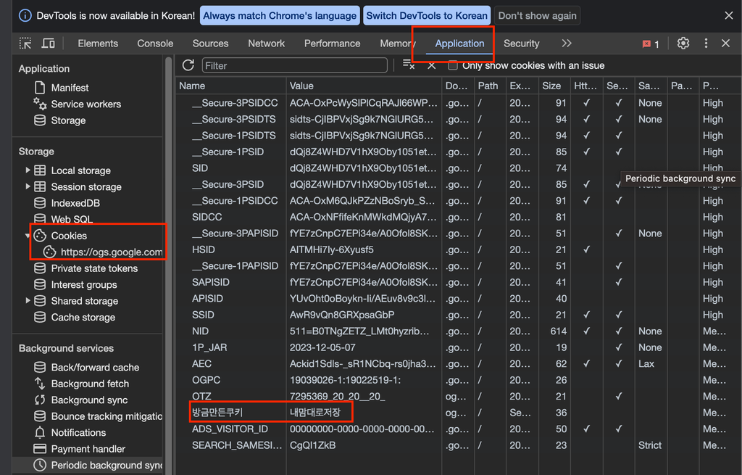Enable Only show cookies with an issue
The image size is (742, 475).
click(453, 65)
